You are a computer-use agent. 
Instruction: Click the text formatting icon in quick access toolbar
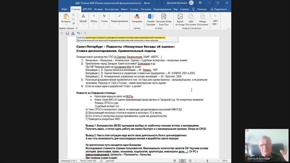73,33
